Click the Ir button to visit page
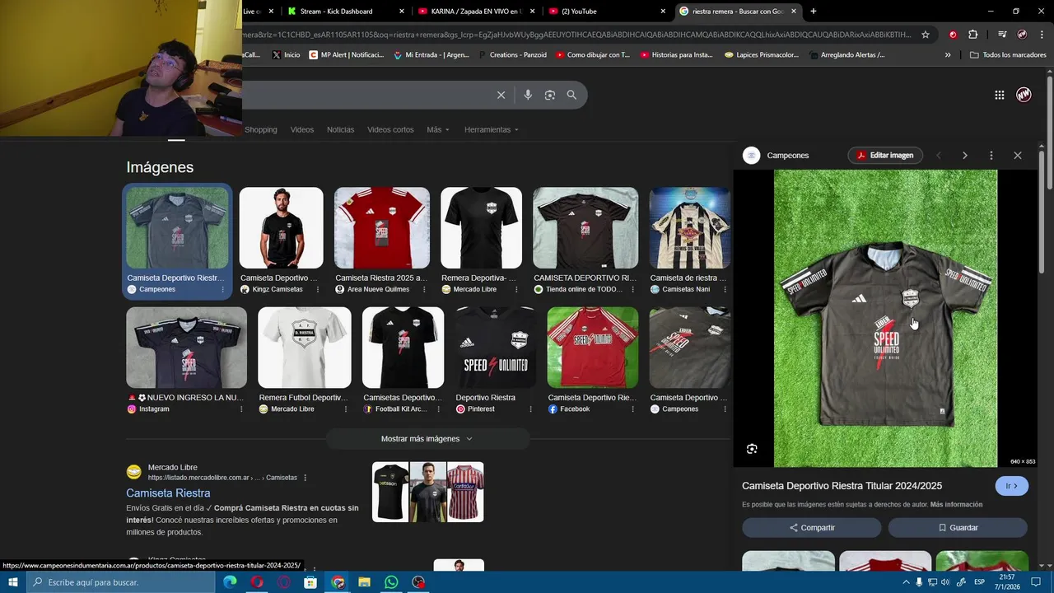 1012,486
